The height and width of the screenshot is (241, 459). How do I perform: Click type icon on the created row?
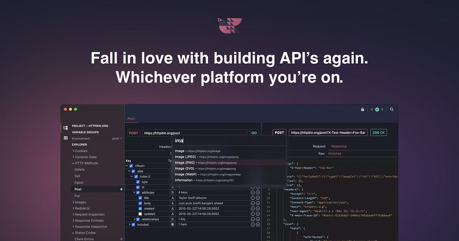click(x=172, y=208)
